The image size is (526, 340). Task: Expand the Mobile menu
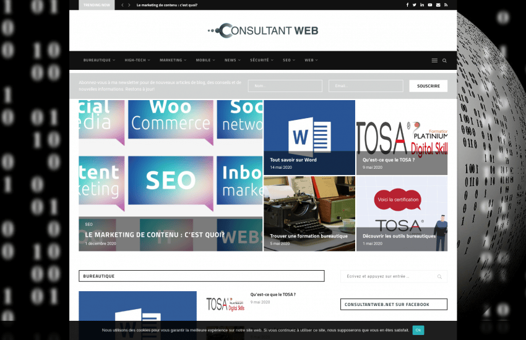[205, 61]
